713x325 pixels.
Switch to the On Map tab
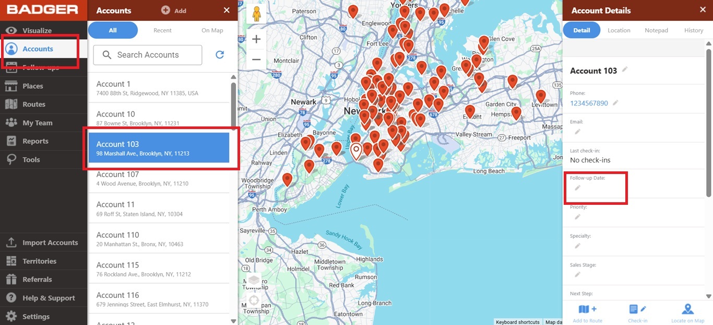[212, 30]
